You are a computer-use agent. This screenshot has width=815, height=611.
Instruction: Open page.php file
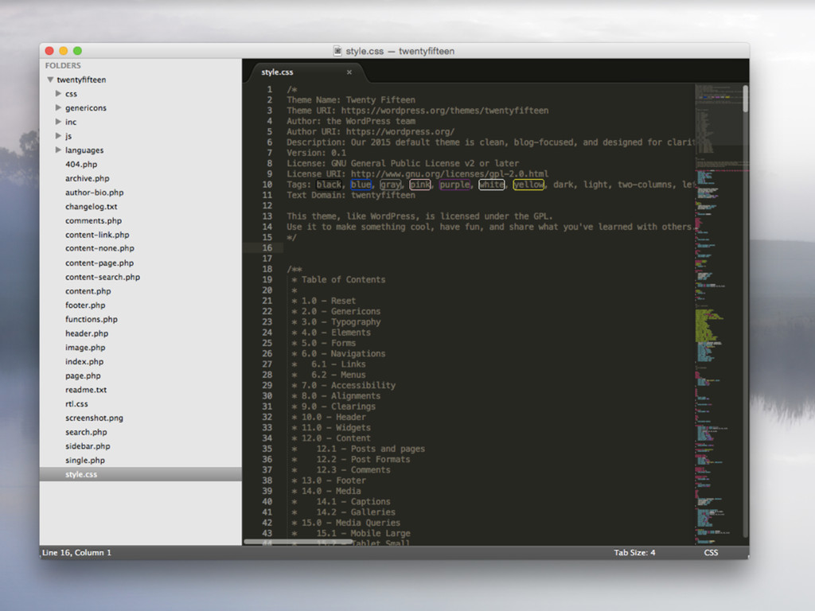[x=83, y=376]
